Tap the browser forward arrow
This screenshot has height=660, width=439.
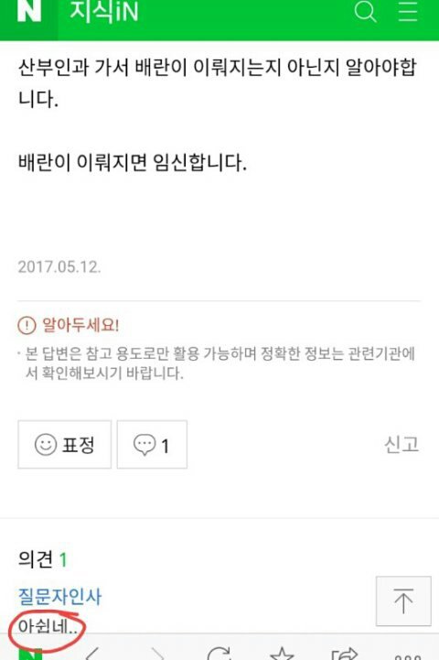[x=157, y=654]
